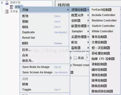
Task: Choose 粘贴 from the context menu
Action: tap(44, 27)
